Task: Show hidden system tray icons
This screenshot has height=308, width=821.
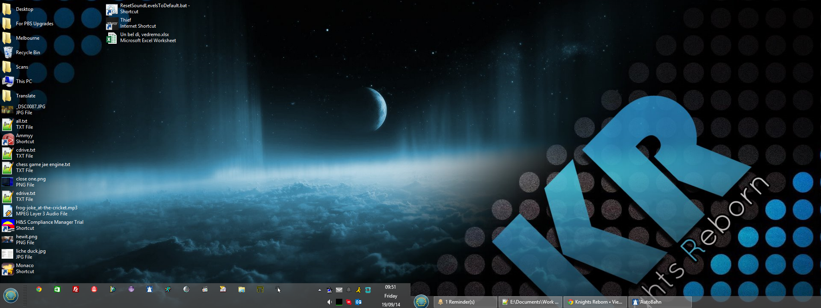Action: (x=320, y=290)
